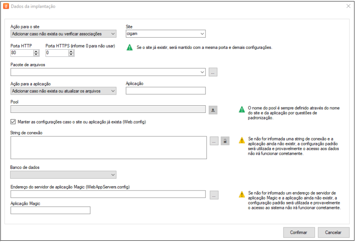
Task: Click the lock icon beside connection string
Action: [225, 141]
